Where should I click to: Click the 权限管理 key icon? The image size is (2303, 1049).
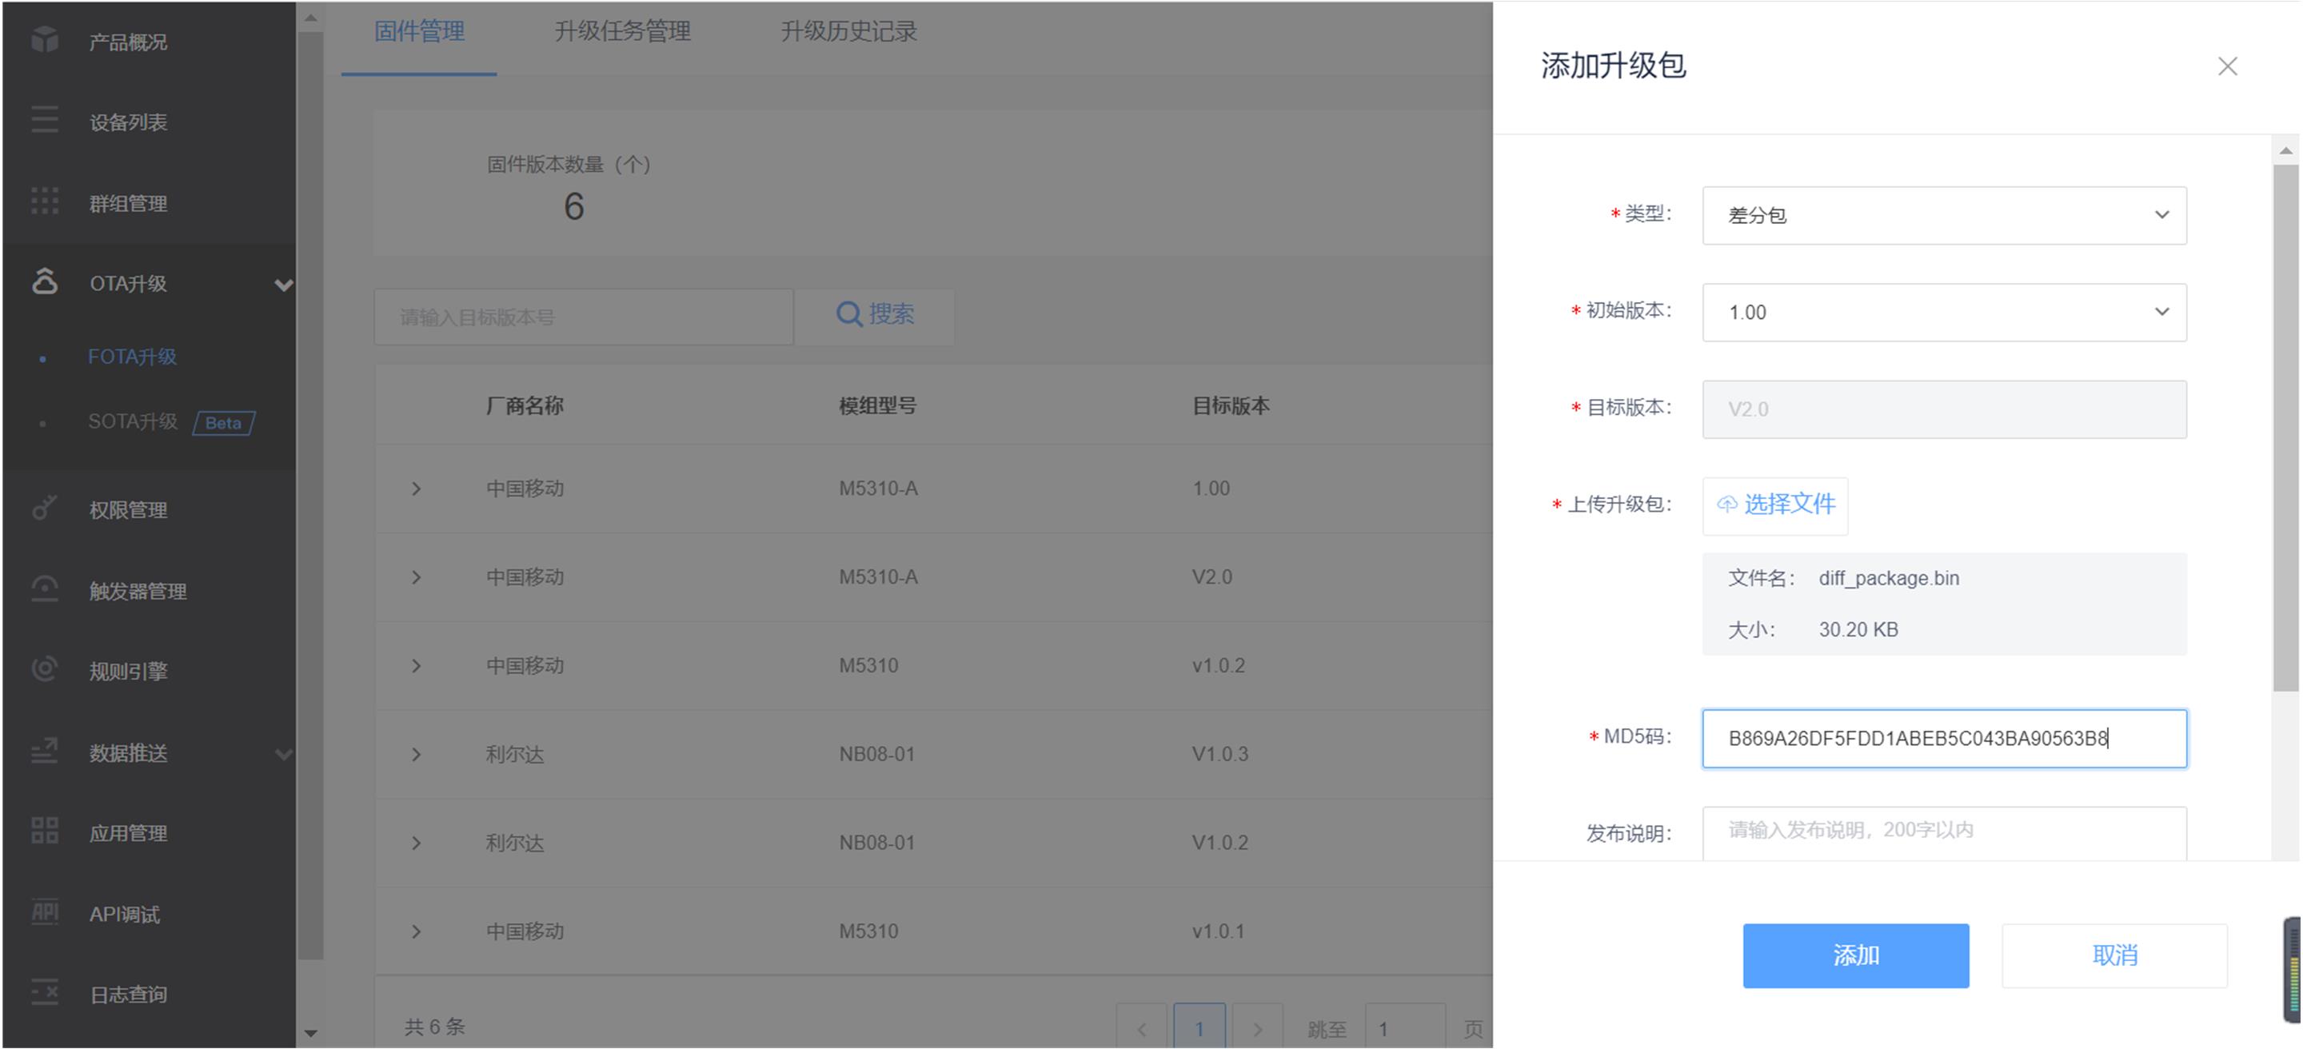45,508
